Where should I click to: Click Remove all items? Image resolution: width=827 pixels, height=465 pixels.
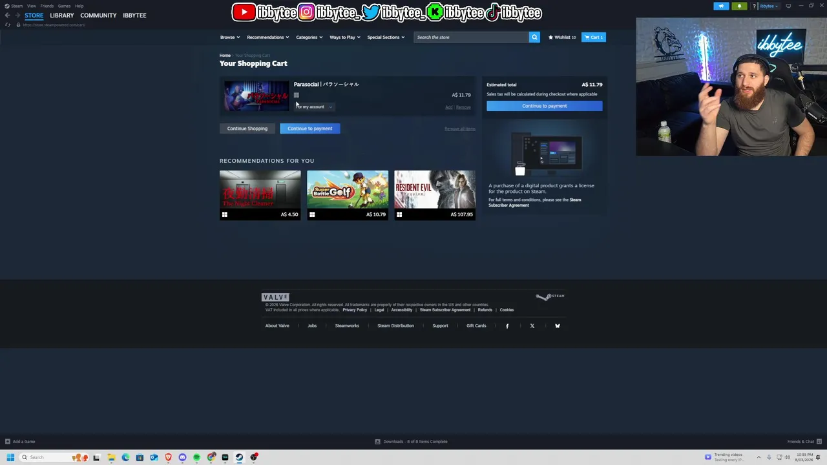point(459,129)
